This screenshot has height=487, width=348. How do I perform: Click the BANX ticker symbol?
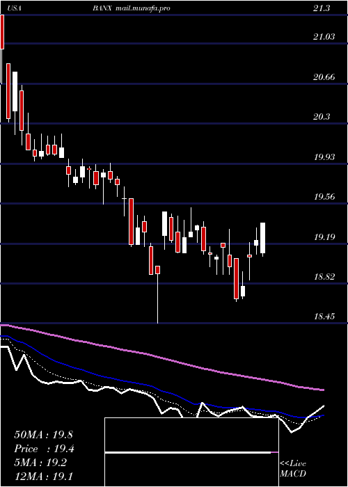click(102, 8)
